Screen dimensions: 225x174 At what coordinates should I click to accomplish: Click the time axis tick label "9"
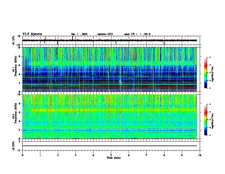(182, 155)
